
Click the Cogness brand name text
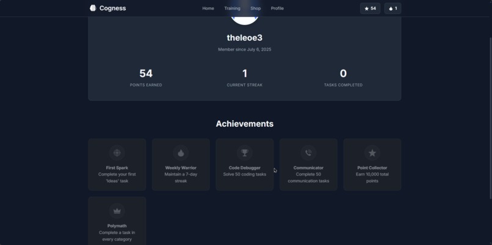113,8
